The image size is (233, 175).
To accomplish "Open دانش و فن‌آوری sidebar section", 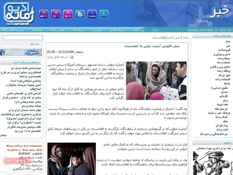I will pos(222,54).
